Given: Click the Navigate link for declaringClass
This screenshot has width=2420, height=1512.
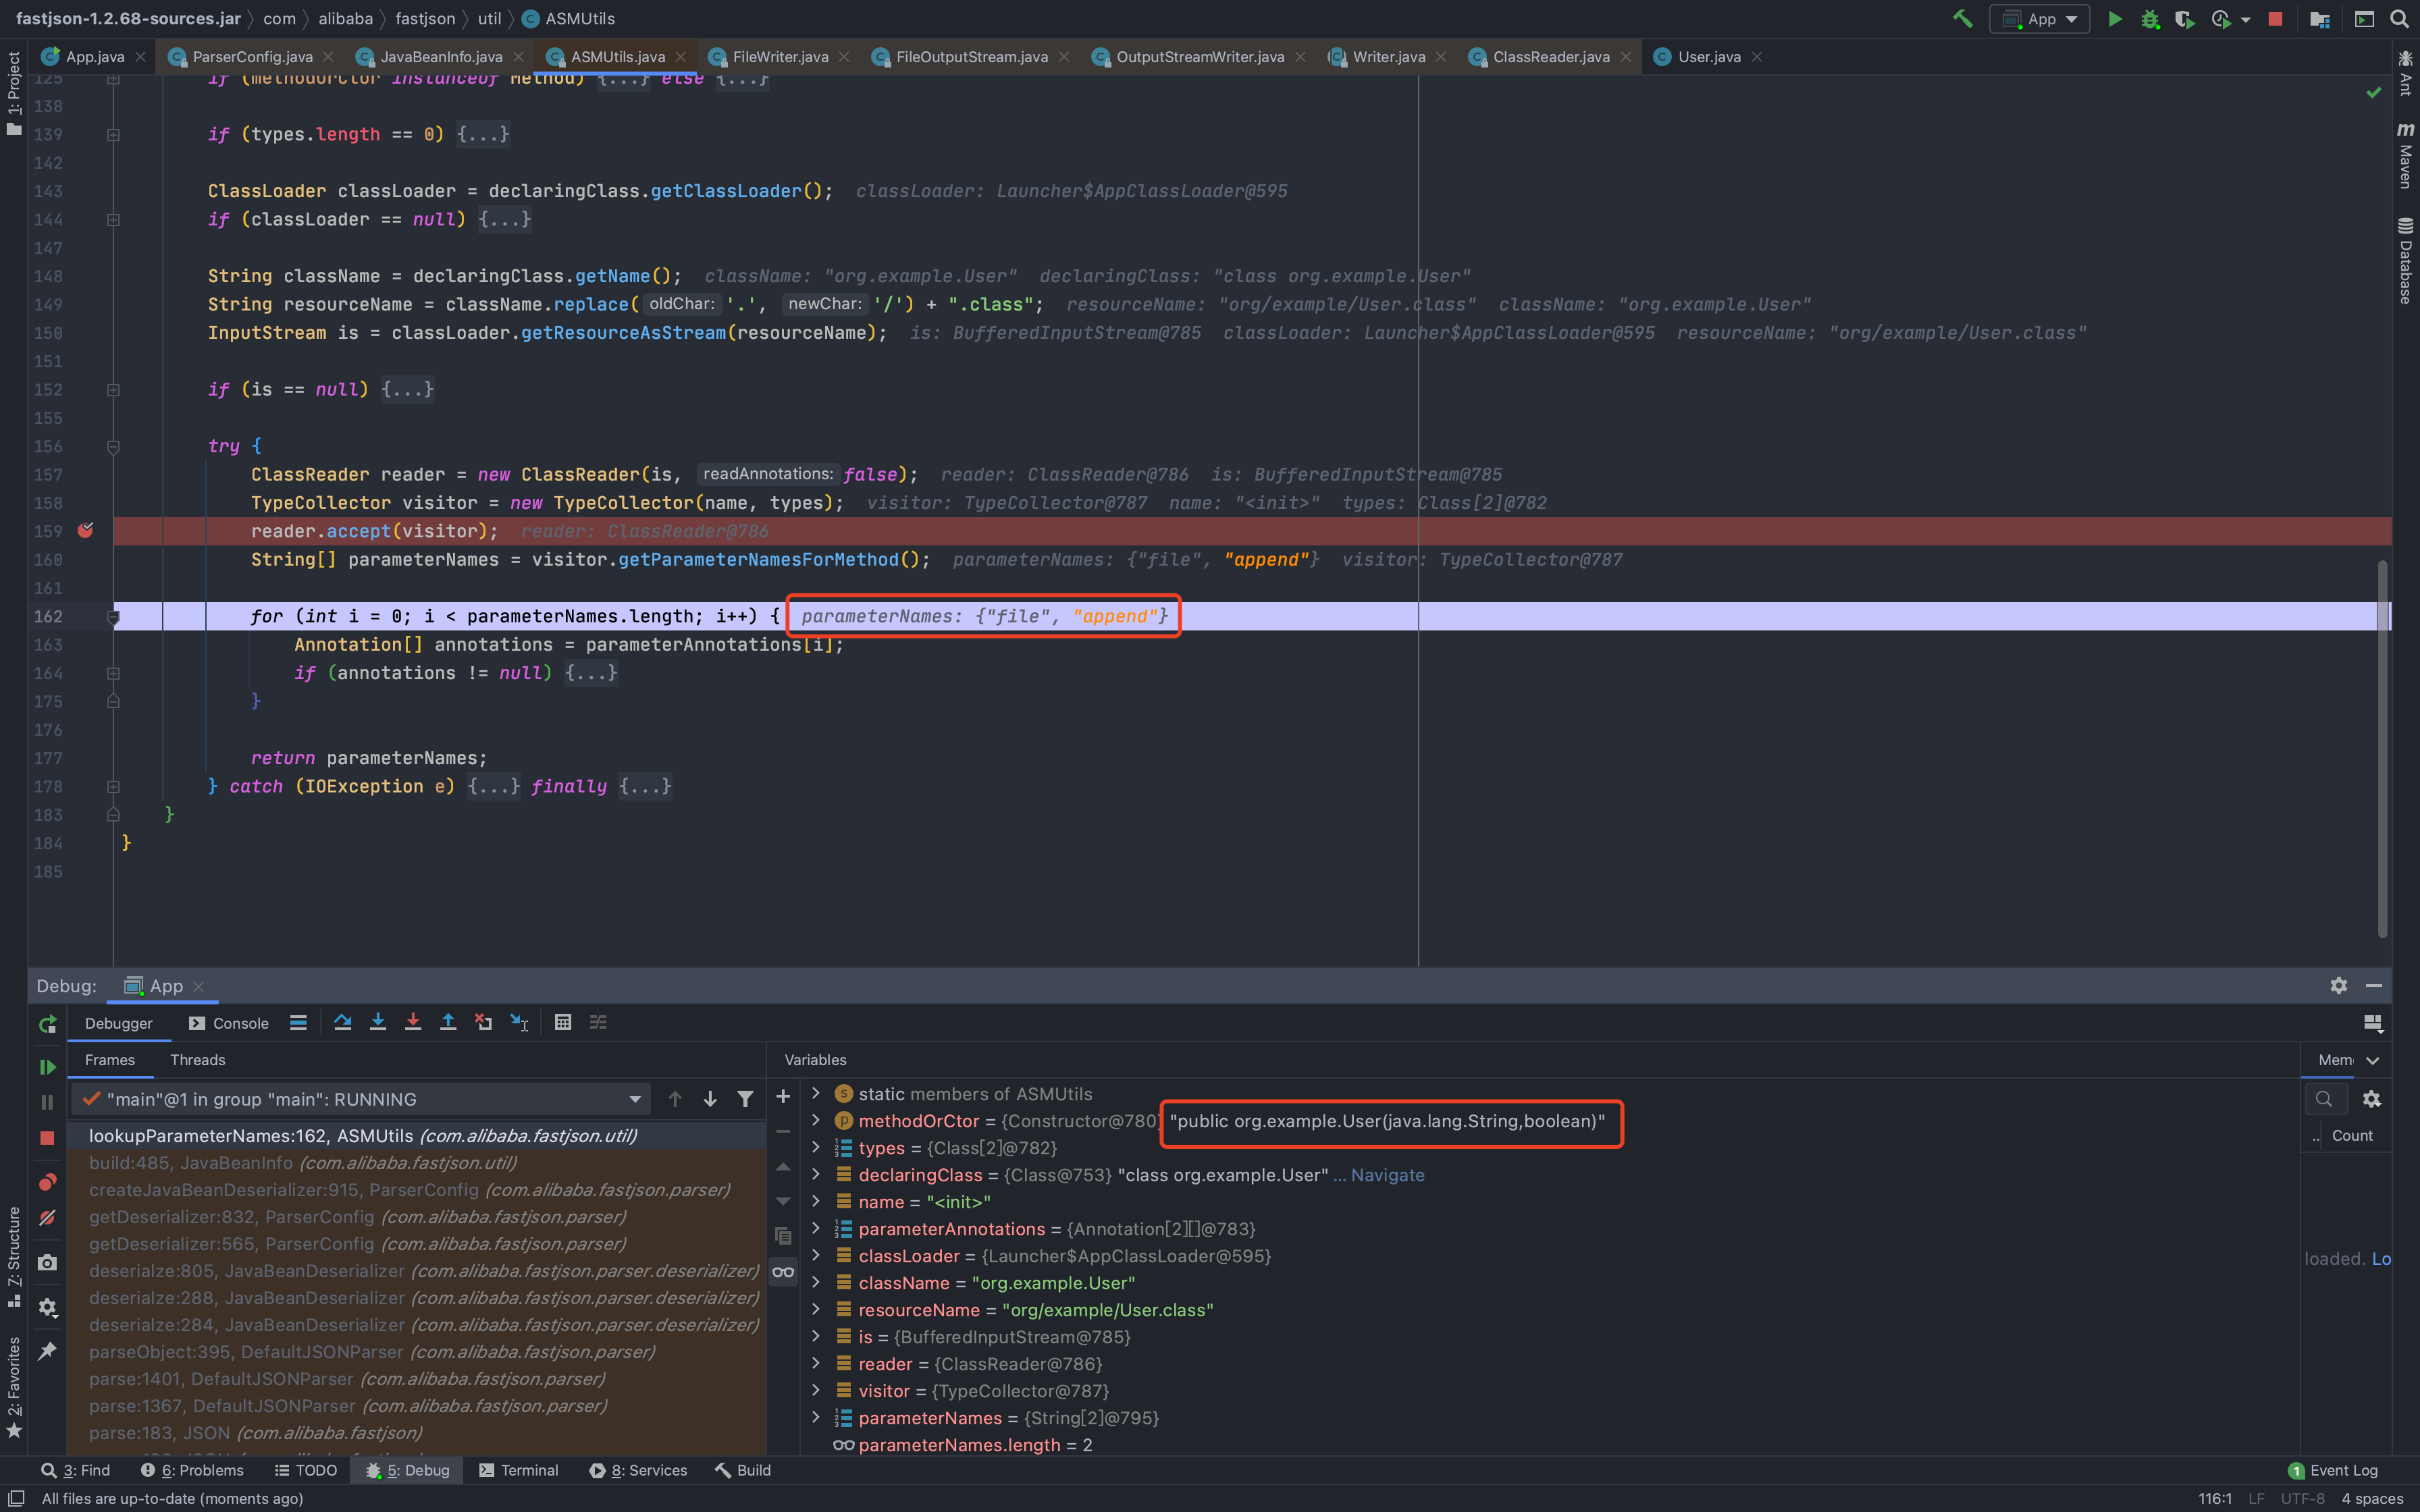Looking at the screenshot, I should click(1387, 1175).
